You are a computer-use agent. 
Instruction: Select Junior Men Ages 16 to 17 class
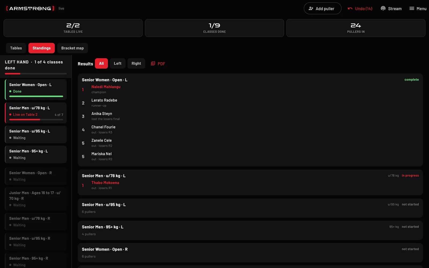click(36, 199)
